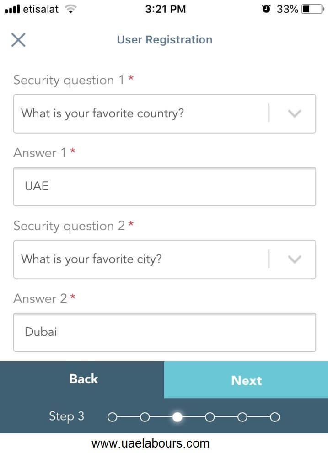Screen dimensions: 328x453
Task: Tap the battery indicator icon
Action: (x=313, y=9)
